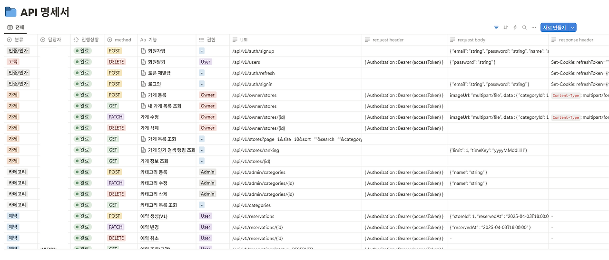The width and height of the screenshot is (609, 260).
Task: Open the 가게 수정 page
Action: tap(149, 117)
